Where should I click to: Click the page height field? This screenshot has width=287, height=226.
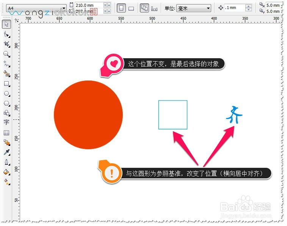[89, 11]
